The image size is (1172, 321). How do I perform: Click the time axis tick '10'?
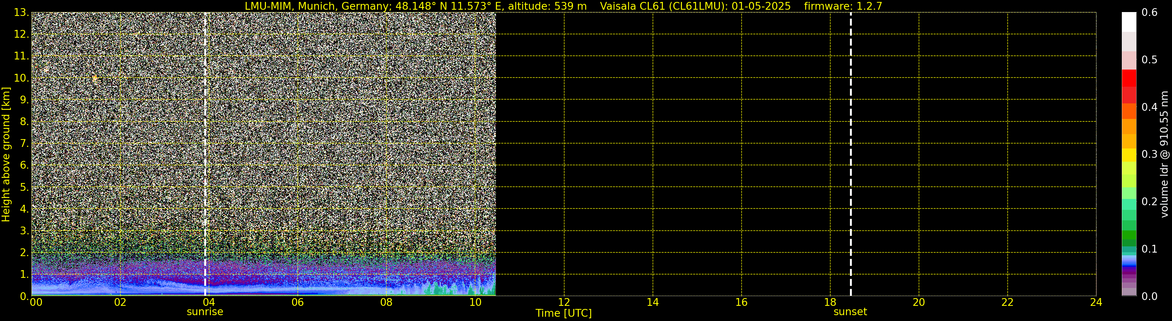tap(475, 302)
